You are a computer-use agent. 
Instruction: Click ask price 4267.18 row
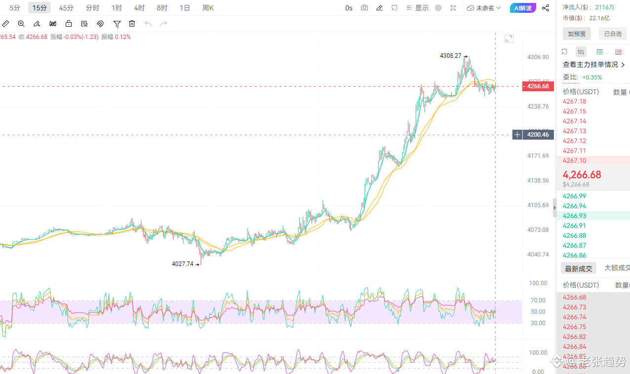pyautogui.click(x=593, y=101)
